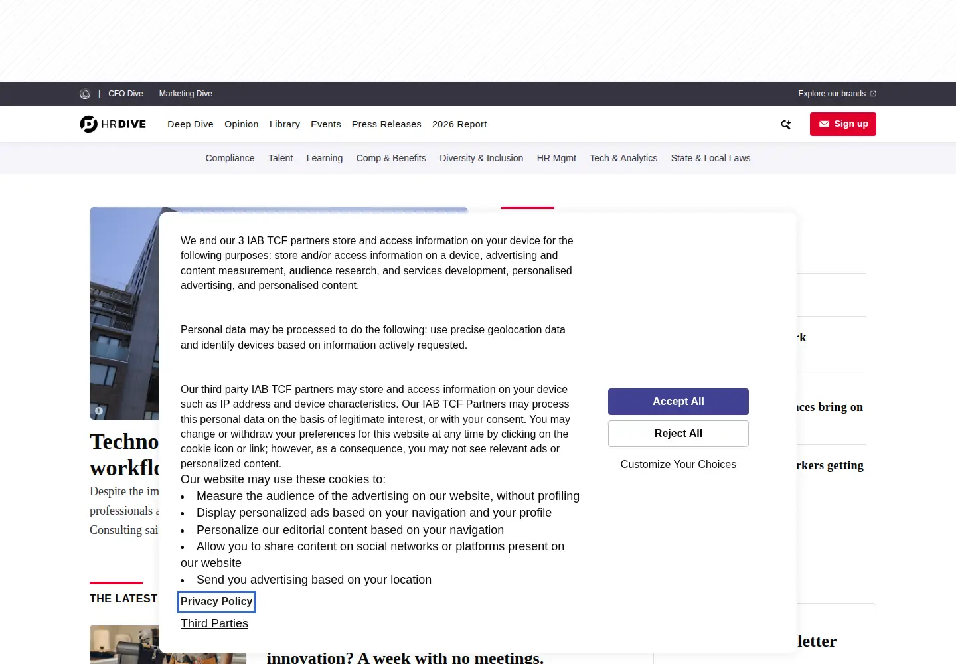Screen dimensions: 956x664
Task: Open the Tech & Analytics topic
Action: pos(623,158)
